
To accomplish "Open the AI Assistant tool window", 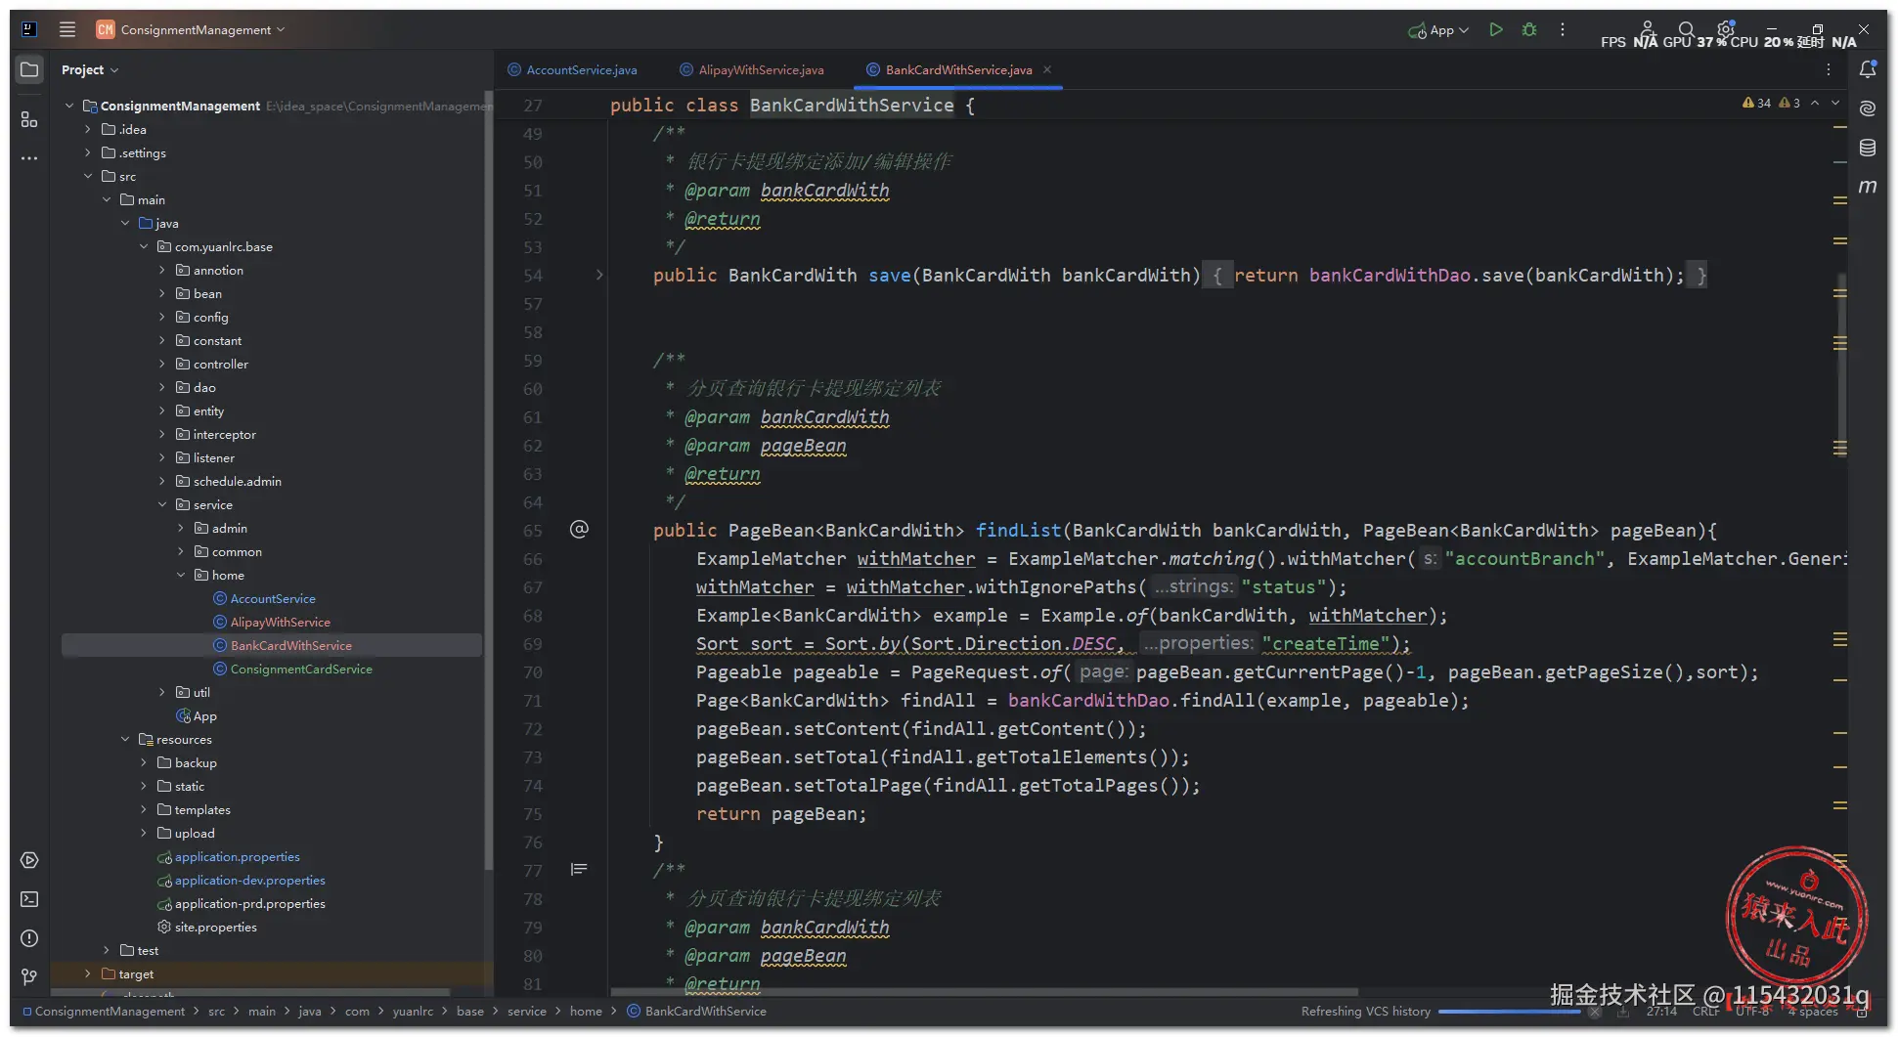I will point(1868,108).
